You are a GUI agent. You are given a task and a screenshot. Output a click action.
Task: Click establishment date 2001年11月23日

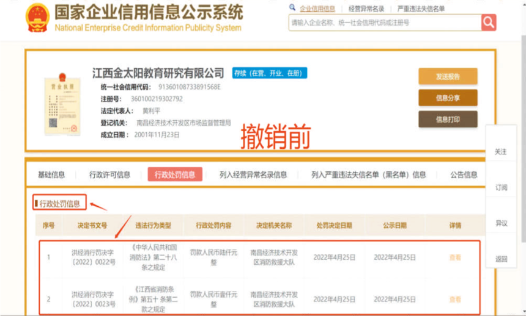(157, 135)
